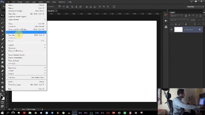Select the Crop tool

click(x=2, y=31)
